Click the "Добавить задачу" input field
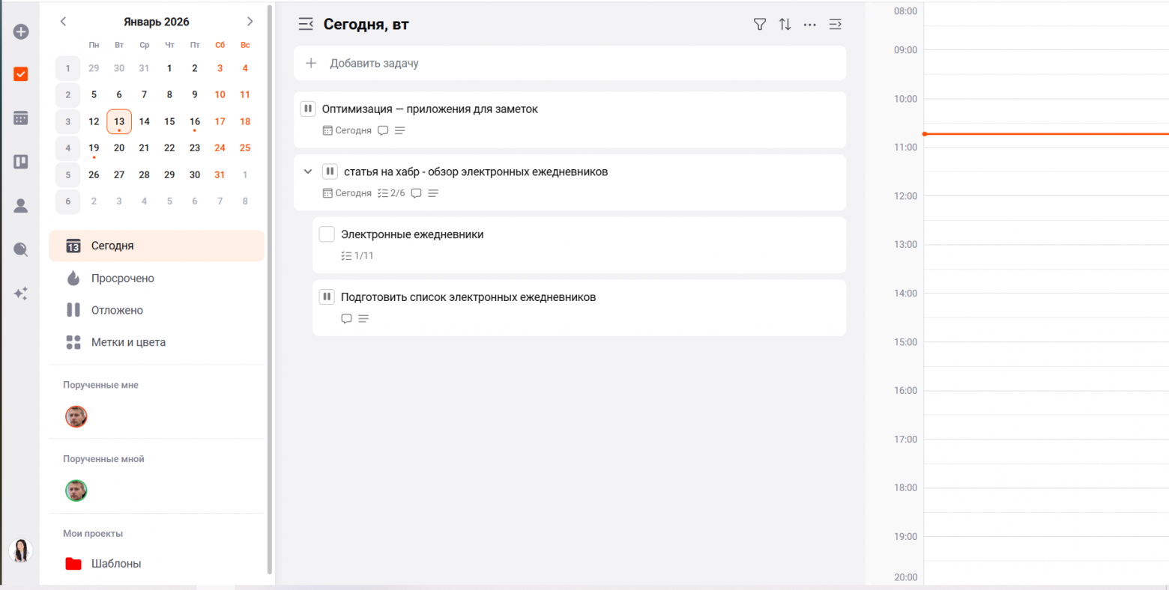Image resolution: width=1169 pixels, height=590 pixels. (570, 64)
